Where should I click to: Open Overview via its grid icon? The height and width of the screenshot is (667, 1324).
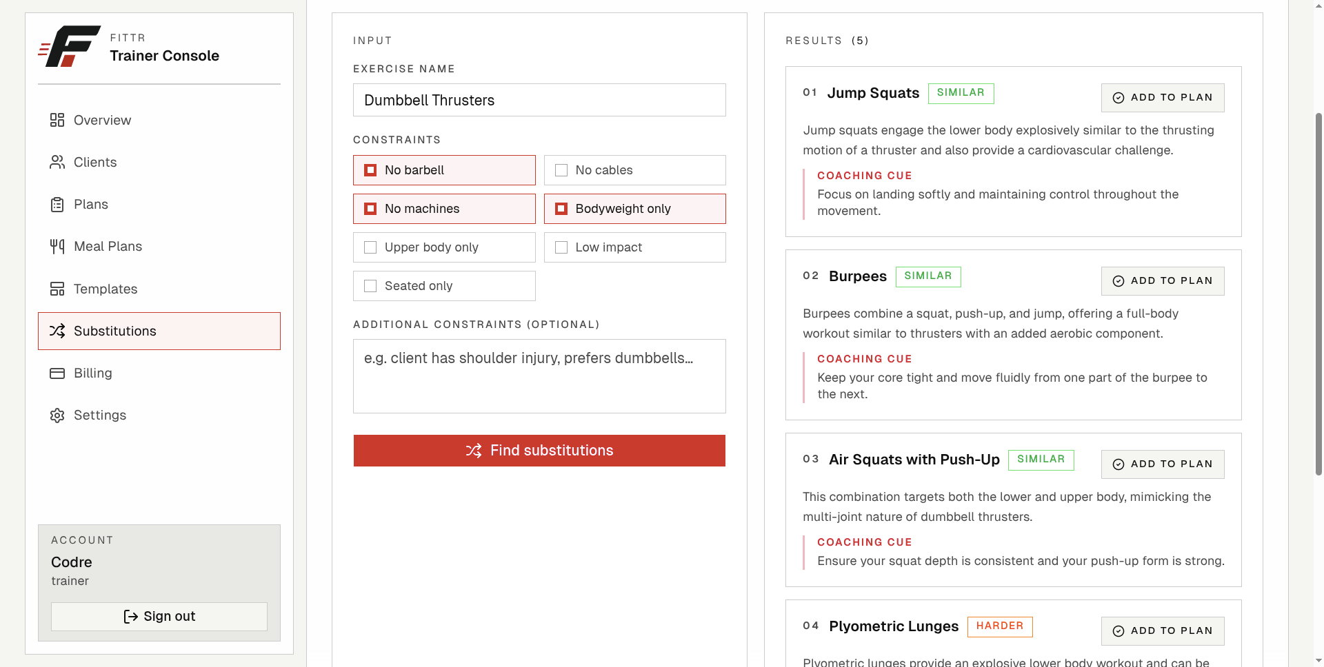coord(57,120)
